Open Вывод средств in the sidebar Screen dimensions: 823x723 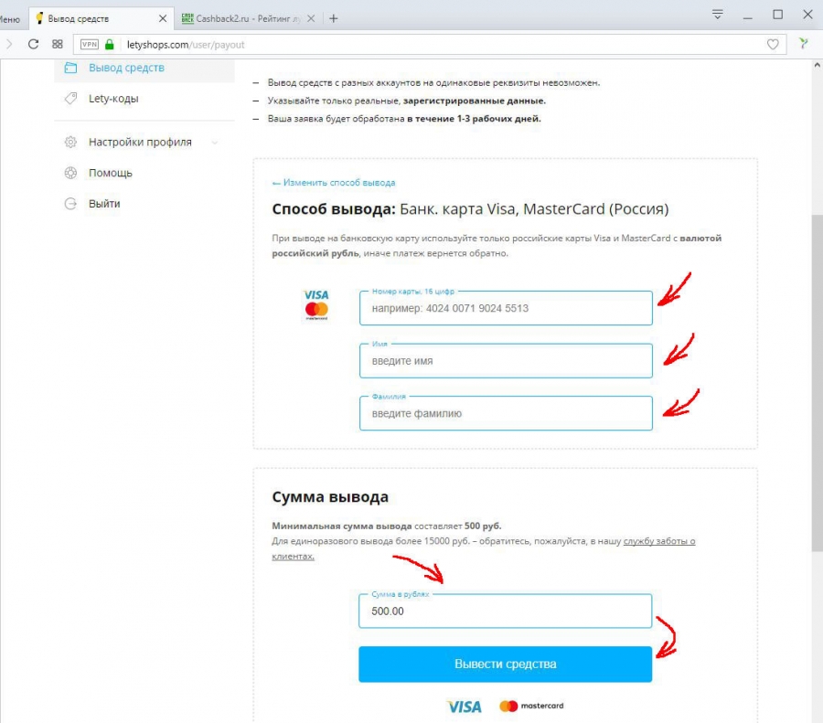tap(126, 68)
